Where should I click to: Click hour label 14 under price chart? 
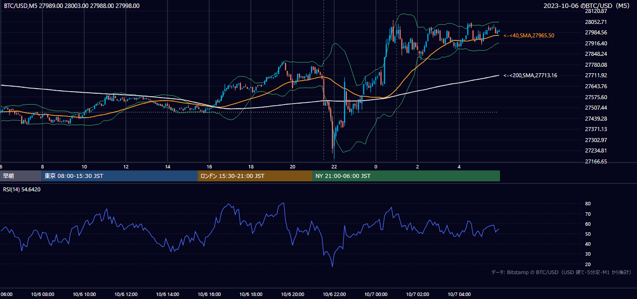[x=167, y=166]
